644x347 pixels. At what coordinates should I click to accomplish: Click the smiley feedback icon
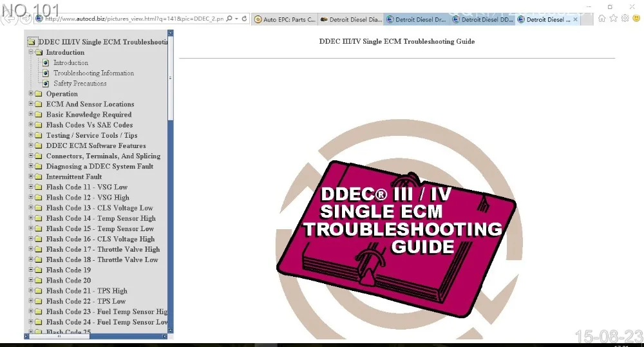[x=636, y=19]
